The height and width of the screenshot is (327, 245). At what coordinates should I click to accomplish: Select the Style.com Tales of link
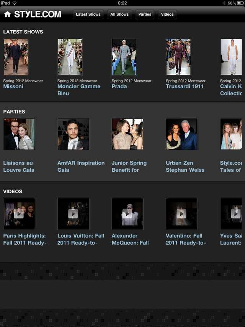coord(231,166)
